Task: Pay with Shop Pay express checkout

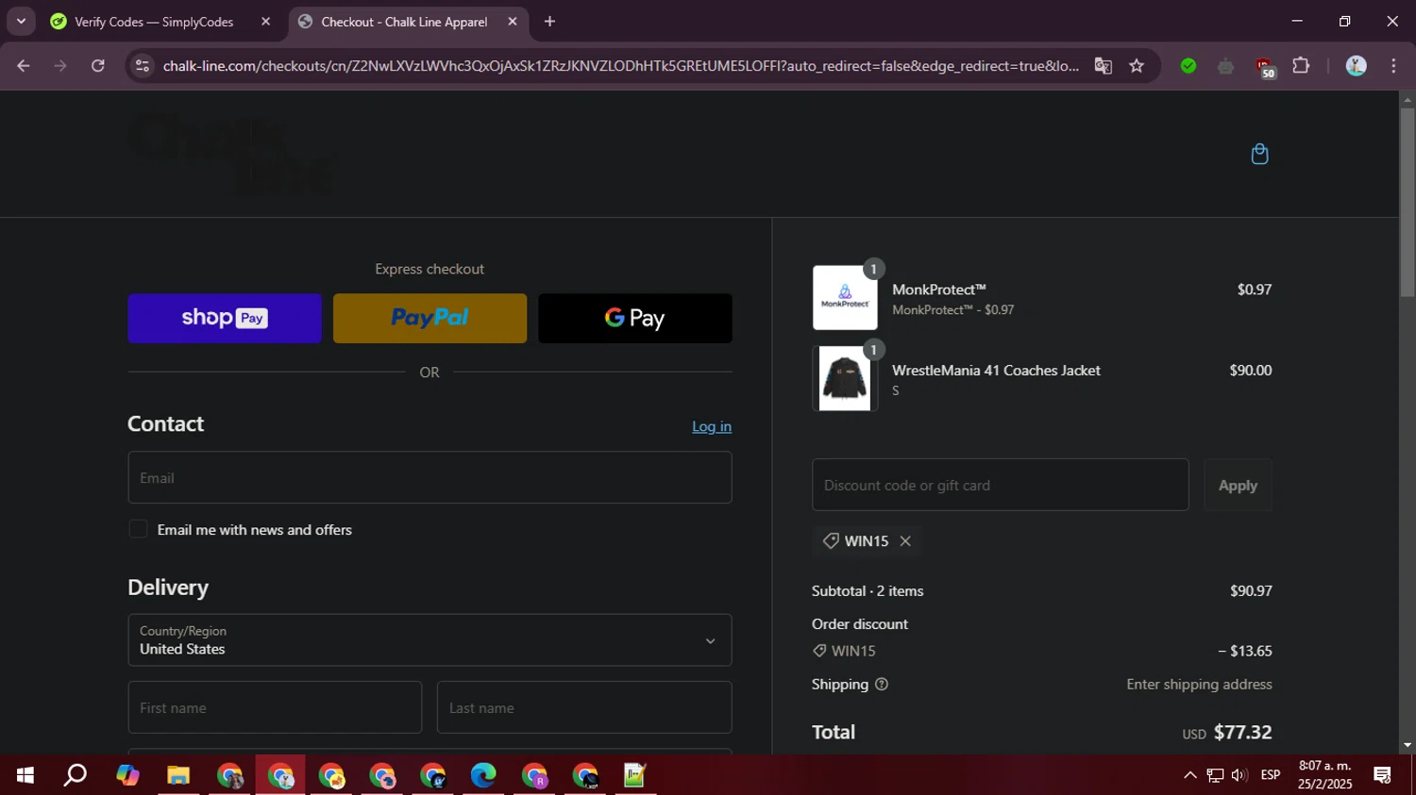Action: pyautogui.click(x=225, y=318)
